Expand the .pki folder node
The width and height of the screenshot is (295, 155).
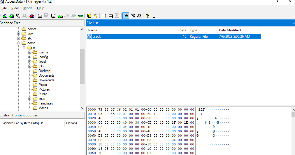click(29, 66)
